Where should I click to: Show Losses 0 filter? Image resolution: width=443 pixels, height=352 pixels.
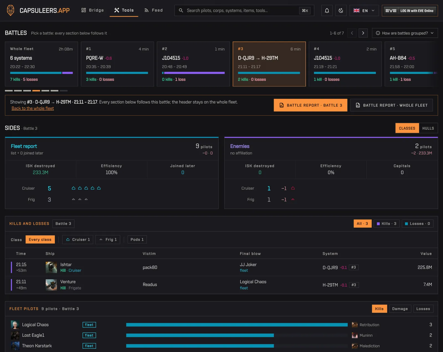(x=418, y=224)
